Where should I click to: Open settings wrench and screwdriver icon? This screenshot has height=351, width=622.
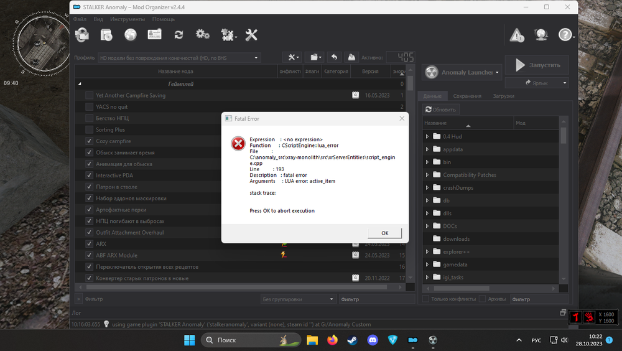tap(251, 35)
